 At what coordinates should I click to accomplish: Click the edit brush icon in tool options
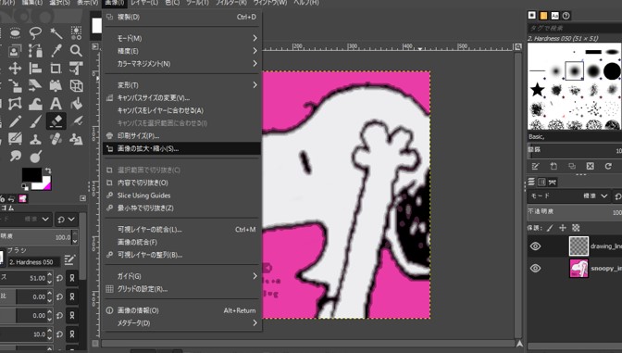pyautogui.click(x=69, y=260)
